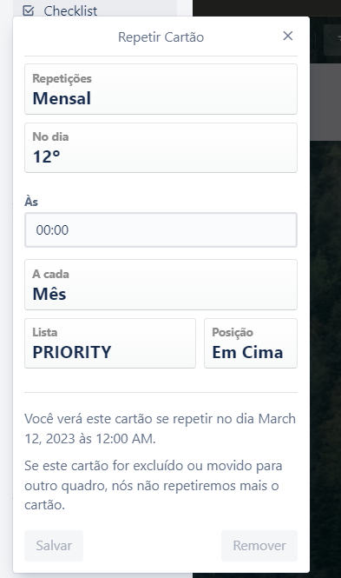Image resolution: width=341 pixels, height=578 pixels.
Task: Expand the A cada Mês dropdown
Action: [161, 284]
